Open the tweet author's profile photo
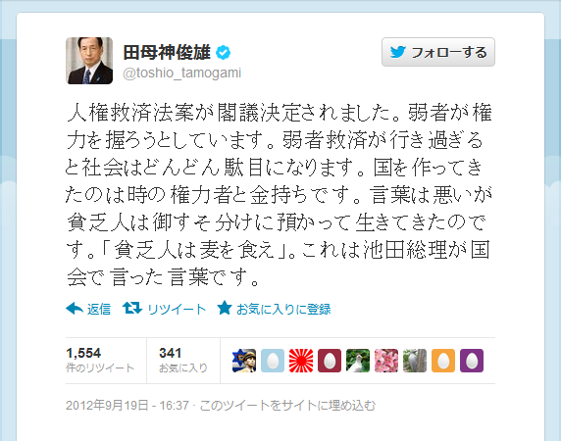This screenshot has width=561, height=441. pyautogui.click(x=89, y=61)
